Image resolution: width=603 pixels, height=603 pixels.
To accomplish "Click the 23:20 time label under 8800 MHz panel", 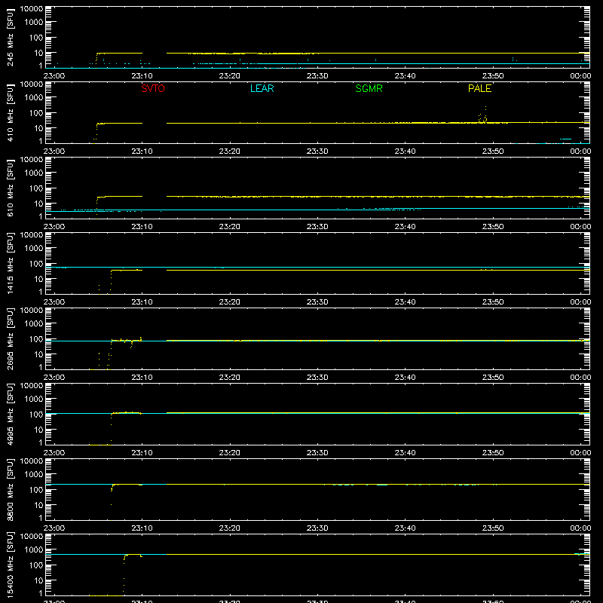I will click(230, 528).
